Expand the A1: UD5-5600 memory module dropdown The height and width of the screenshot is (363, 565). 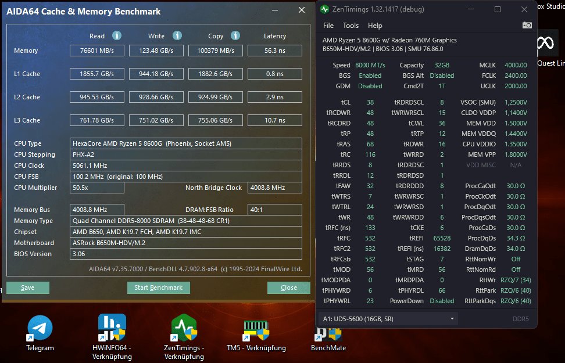388,319
